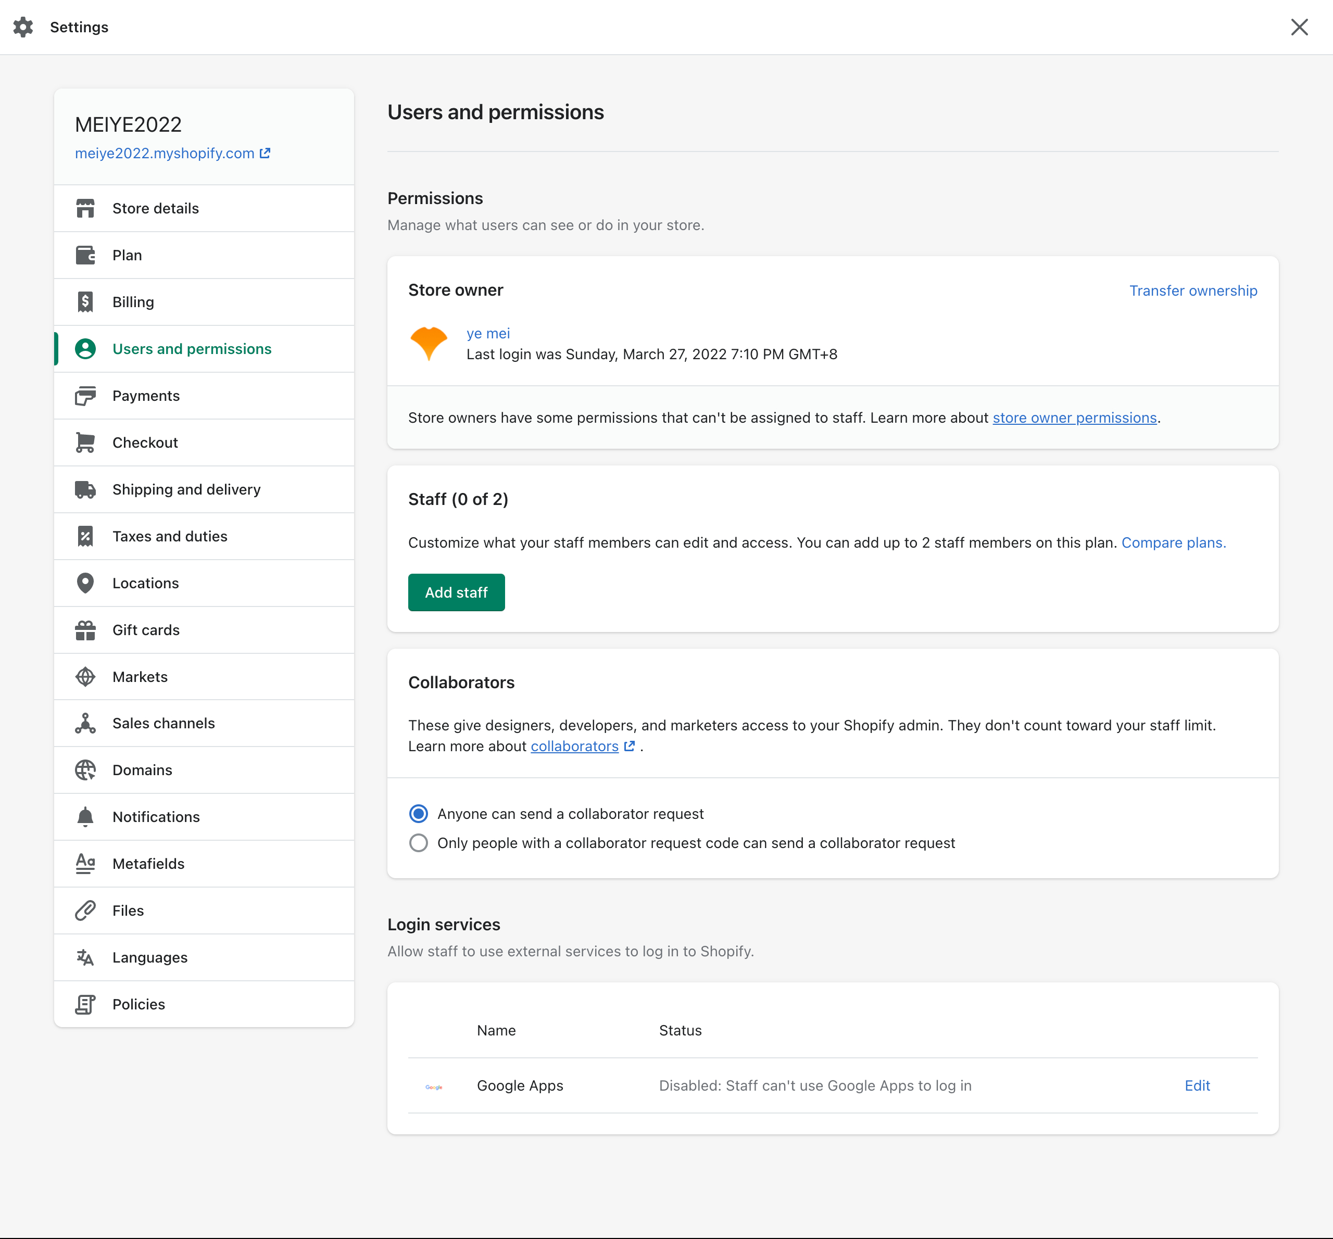Click the 'Status' column header
The width and height of the screenshot is (1333, 1239).
point(680,1031)
